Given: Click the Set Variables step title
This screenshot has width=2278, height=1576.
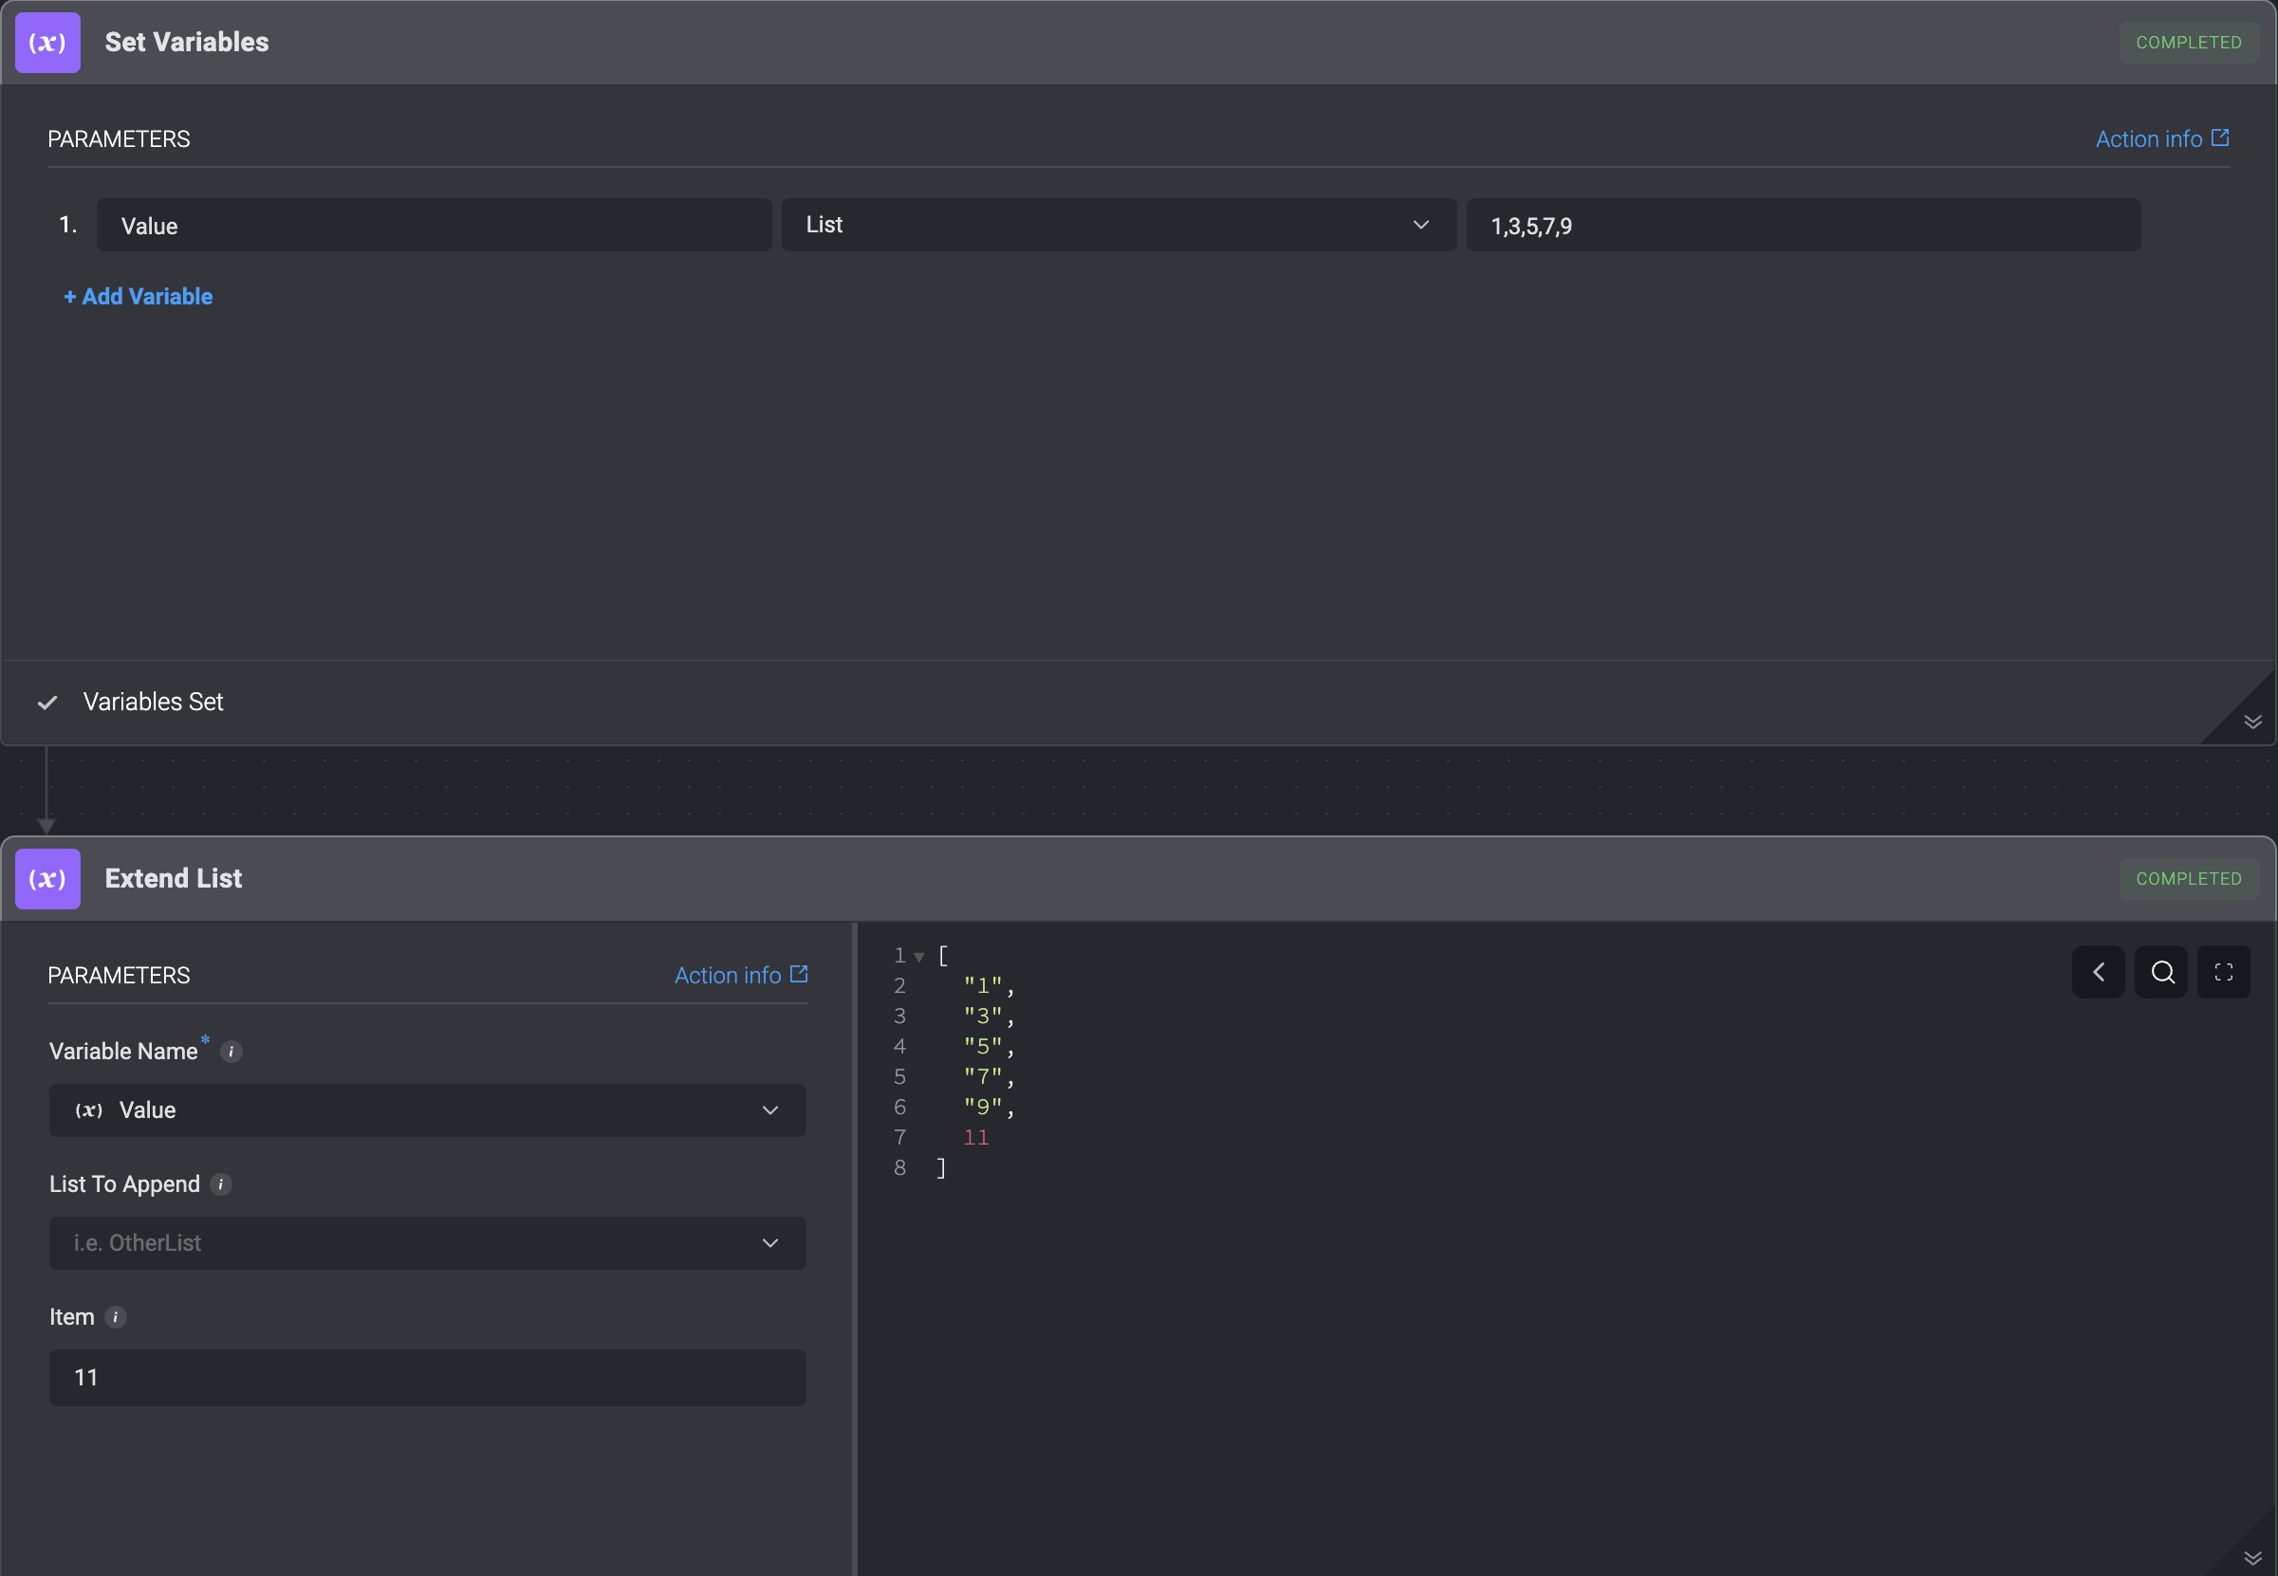Looking at the screenshot, I should click(x=187, y=43).
